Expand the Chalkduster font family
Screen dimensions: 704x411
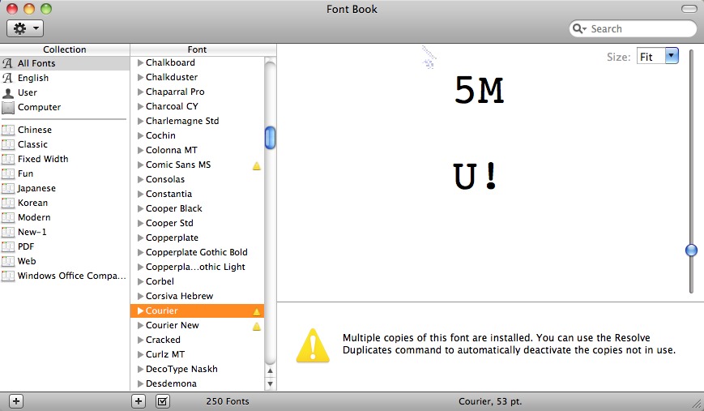point(140,77)
